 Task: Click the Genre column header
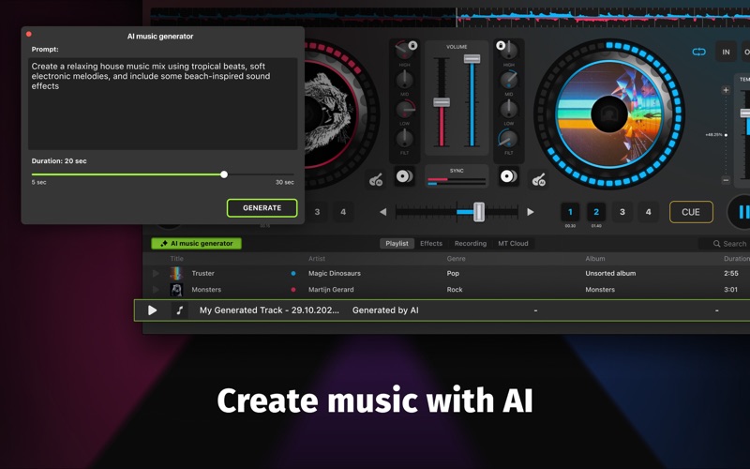coord(456,259)
